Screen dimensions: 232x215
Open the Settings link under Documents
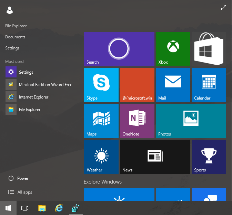(12, 48)
